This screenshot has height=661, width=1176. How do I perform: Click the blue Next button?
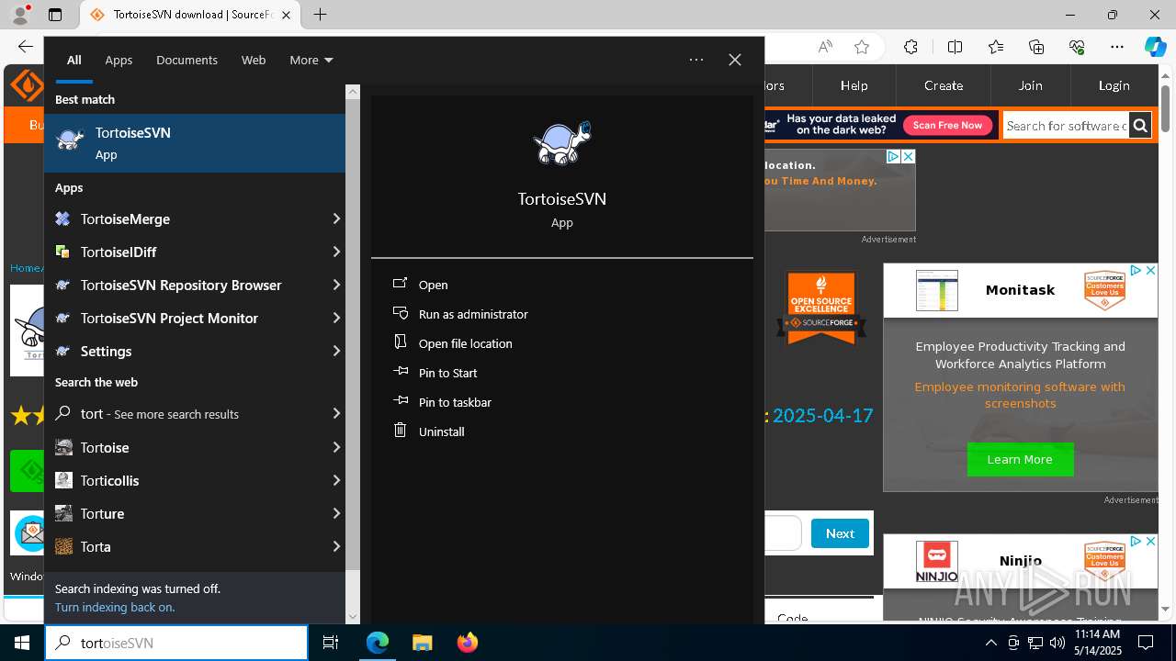click(840, 533)
